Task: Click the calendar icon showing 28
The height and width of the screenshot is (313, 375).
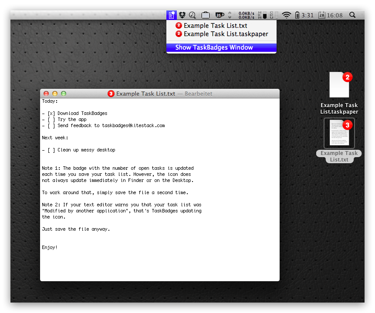Action: pyautogui.click(x=322, y=15)
